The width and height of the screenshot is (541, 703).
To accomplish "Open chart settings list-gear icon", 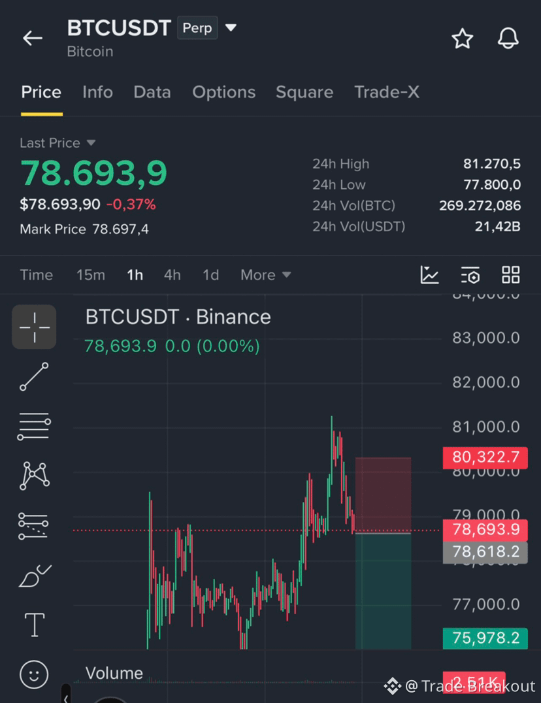I will [470, 275].
